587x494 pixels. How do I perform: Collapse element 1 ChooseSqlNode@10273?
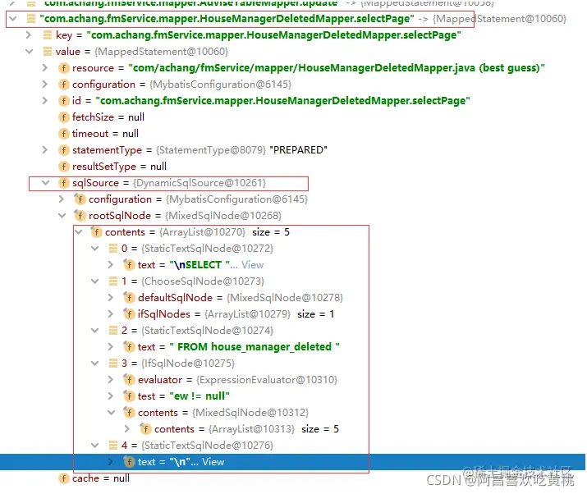point(95,281)
